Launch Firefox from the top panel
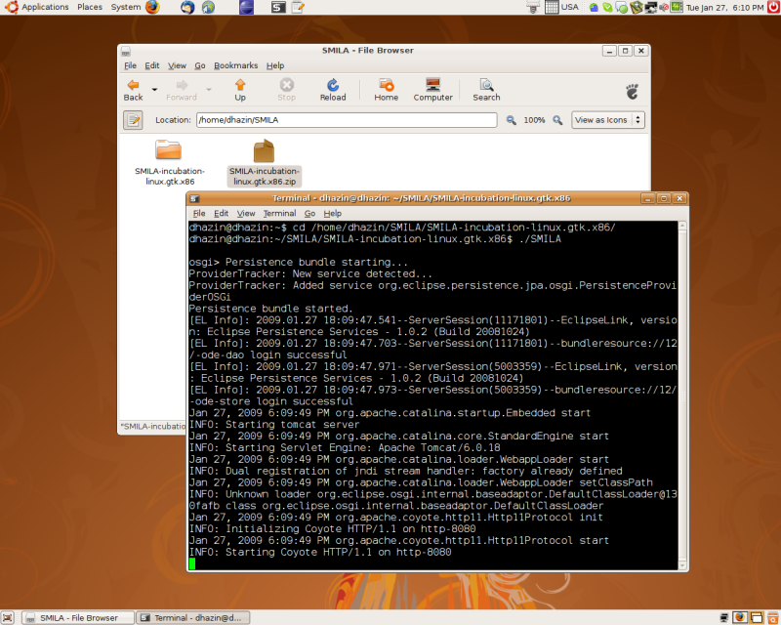The image size is (781, 625). coord(153,7)
